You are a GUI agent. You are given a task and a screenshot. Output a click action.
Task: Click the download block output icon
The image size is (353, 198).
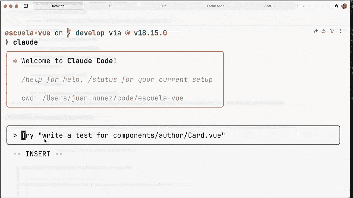click(x=324, y=31)
